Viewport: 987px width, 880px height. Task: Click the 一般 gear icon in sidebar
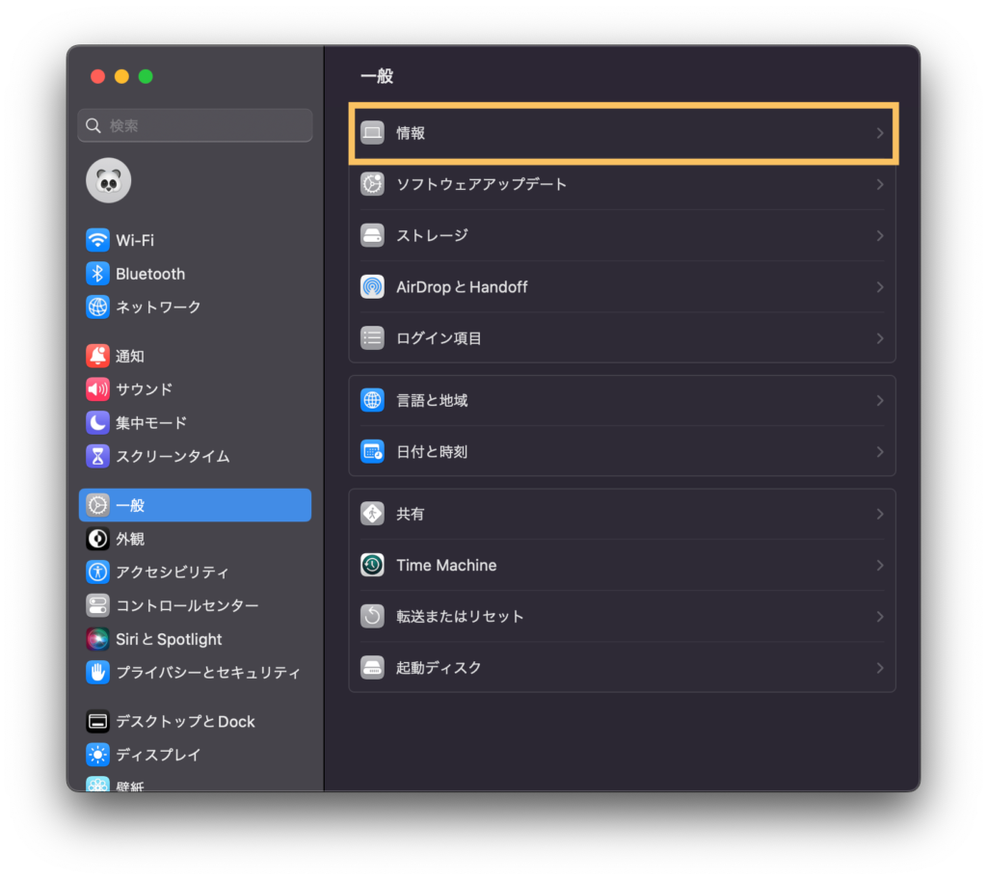coord(97,505)
